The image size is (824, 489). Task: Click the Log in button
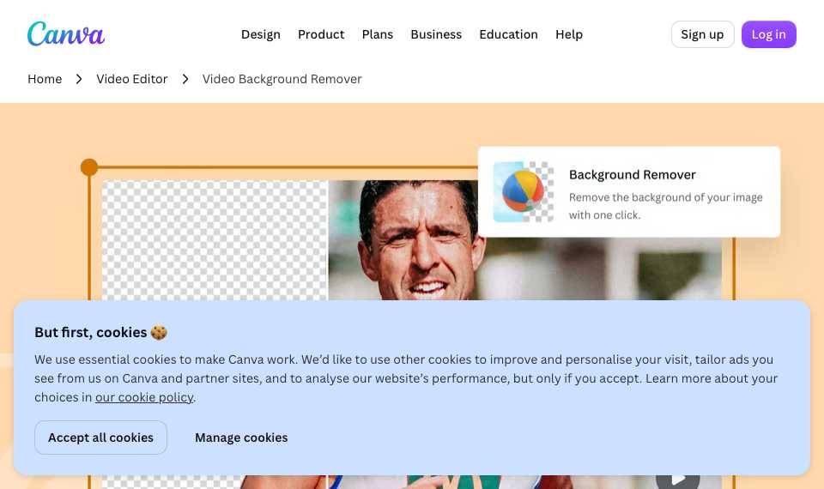769,34
